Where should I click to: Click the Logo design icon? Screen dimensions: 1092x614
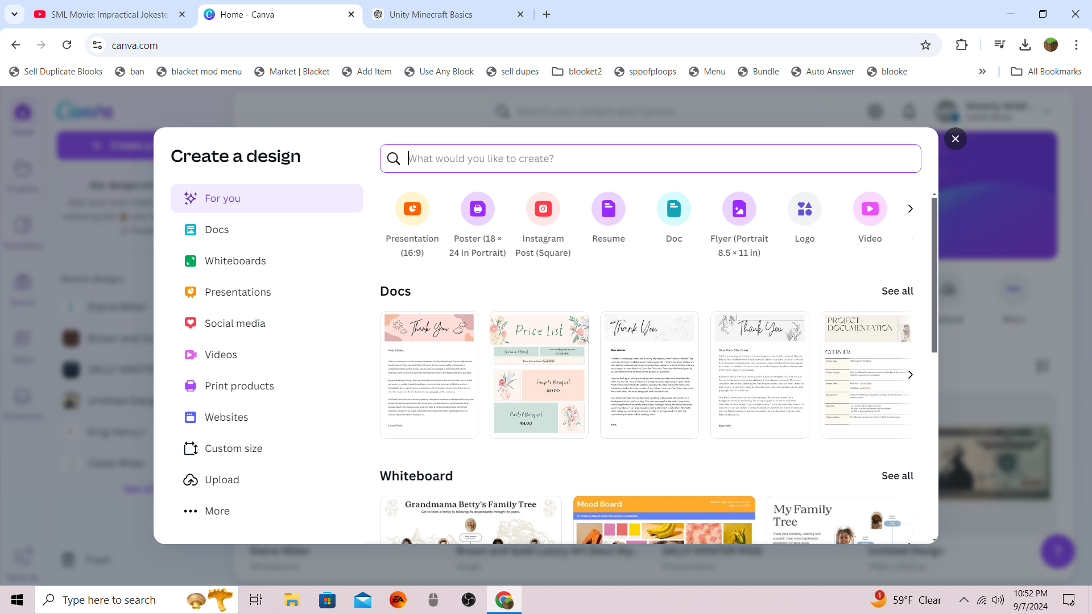click(805, 209)
